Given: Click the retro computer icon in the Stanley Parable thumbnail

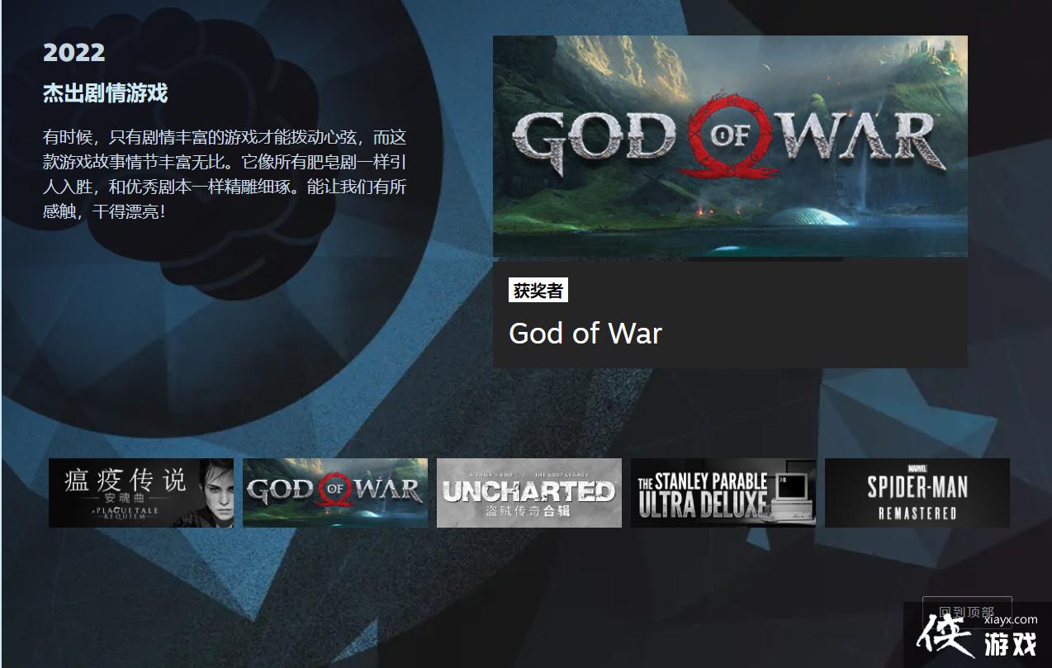Looking at the screenshot, I should [x=790, y=489].
